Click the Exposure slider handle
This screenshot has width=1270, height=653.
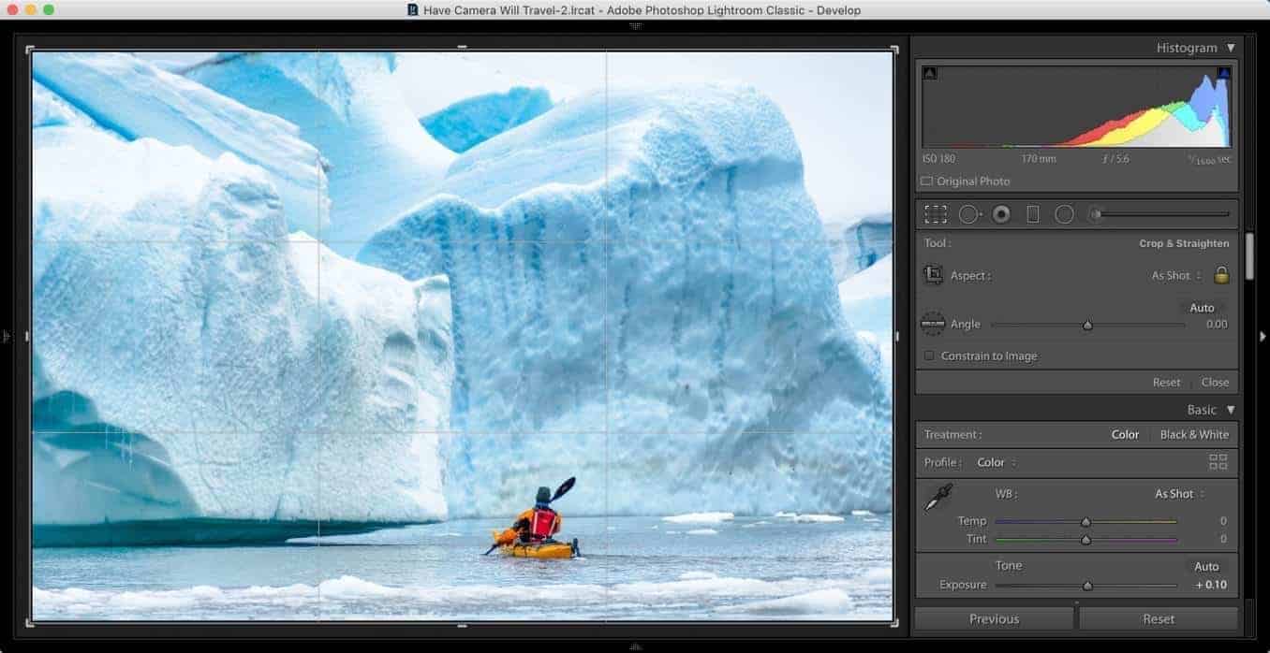pos(1086,586)
